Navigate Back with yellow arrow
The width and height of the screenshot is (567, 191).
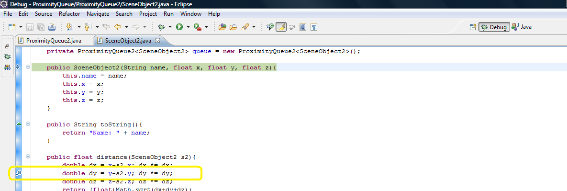click(x=118, y=27)
